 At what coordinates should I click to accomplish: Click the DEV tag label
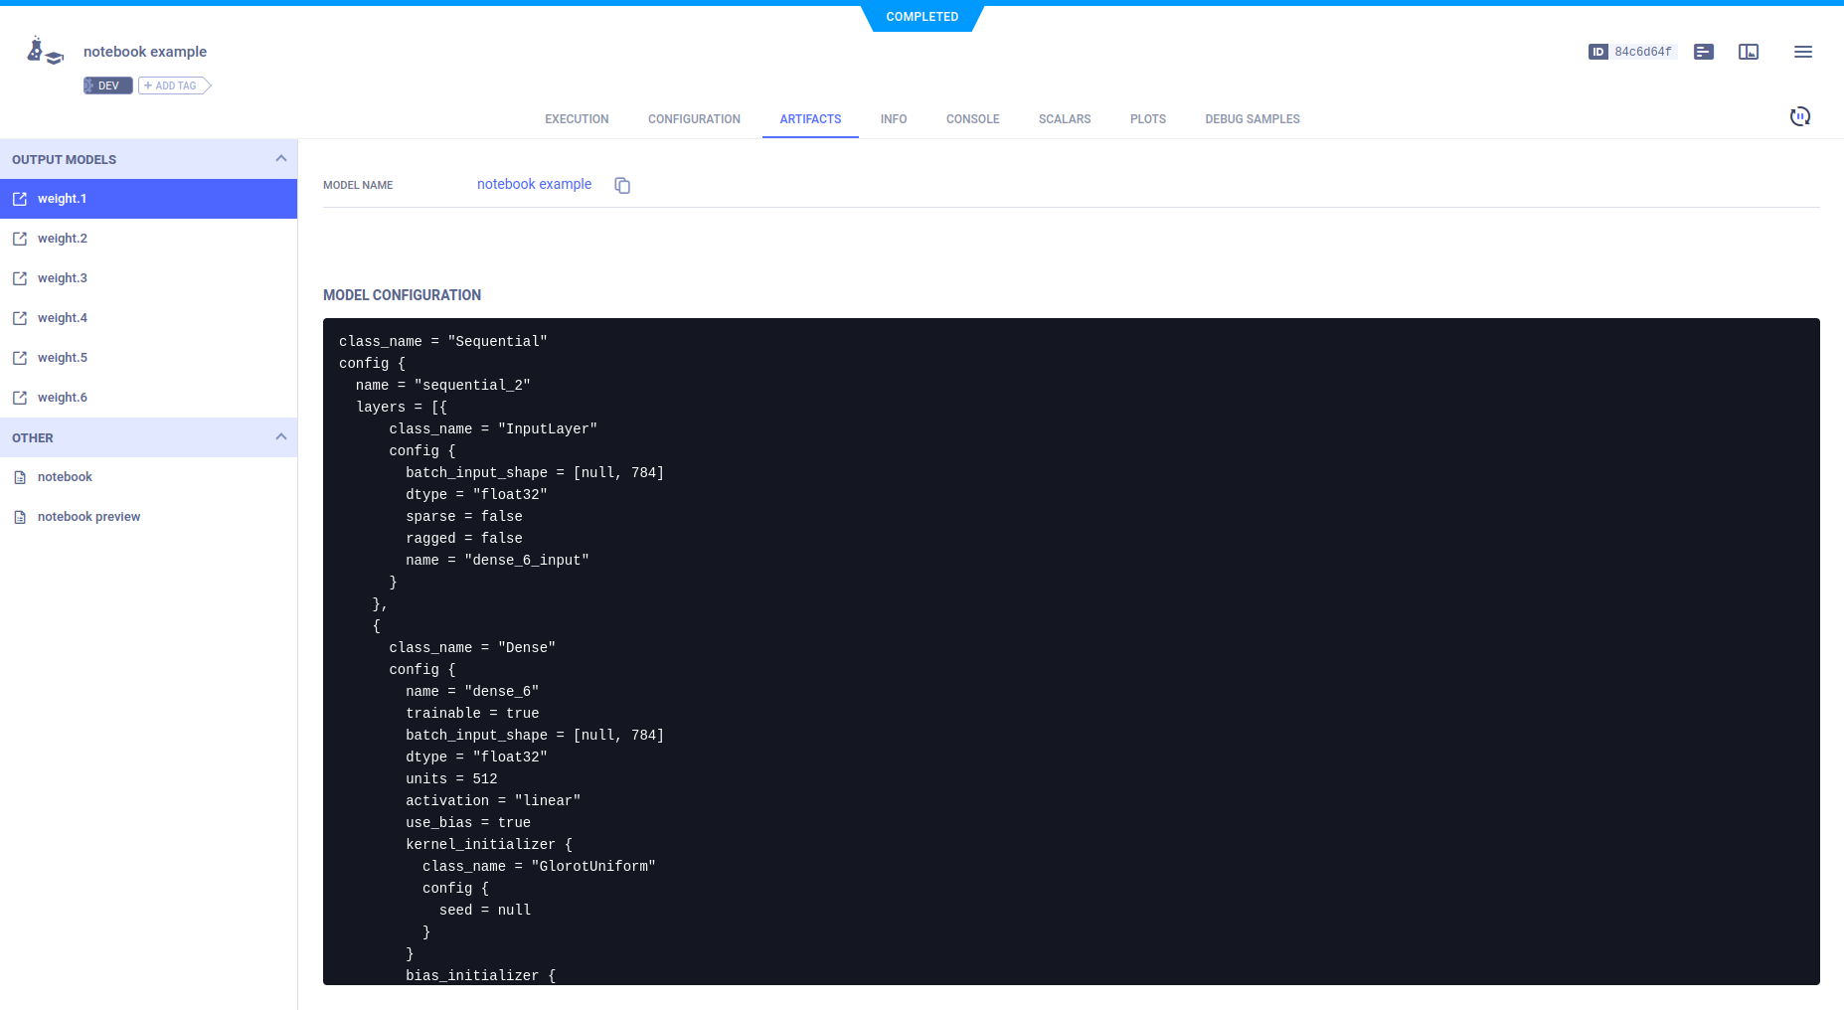pos(107,85)
